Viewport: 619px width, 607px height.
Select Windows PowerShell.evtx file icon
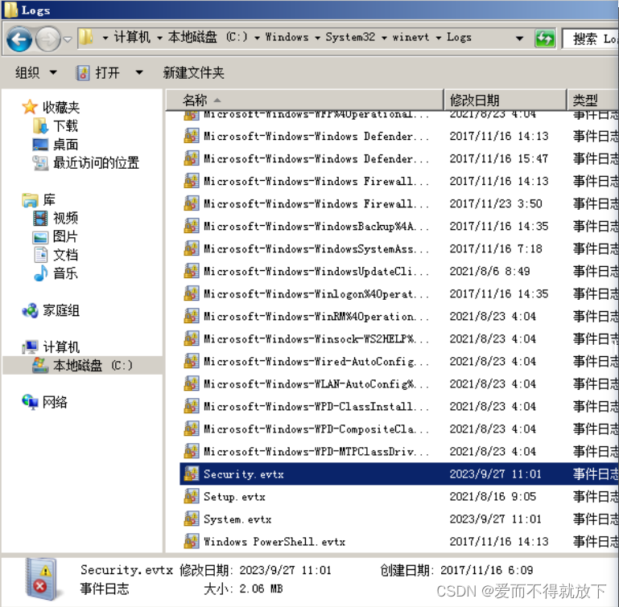pyautogui.click(x=192, y=541)
